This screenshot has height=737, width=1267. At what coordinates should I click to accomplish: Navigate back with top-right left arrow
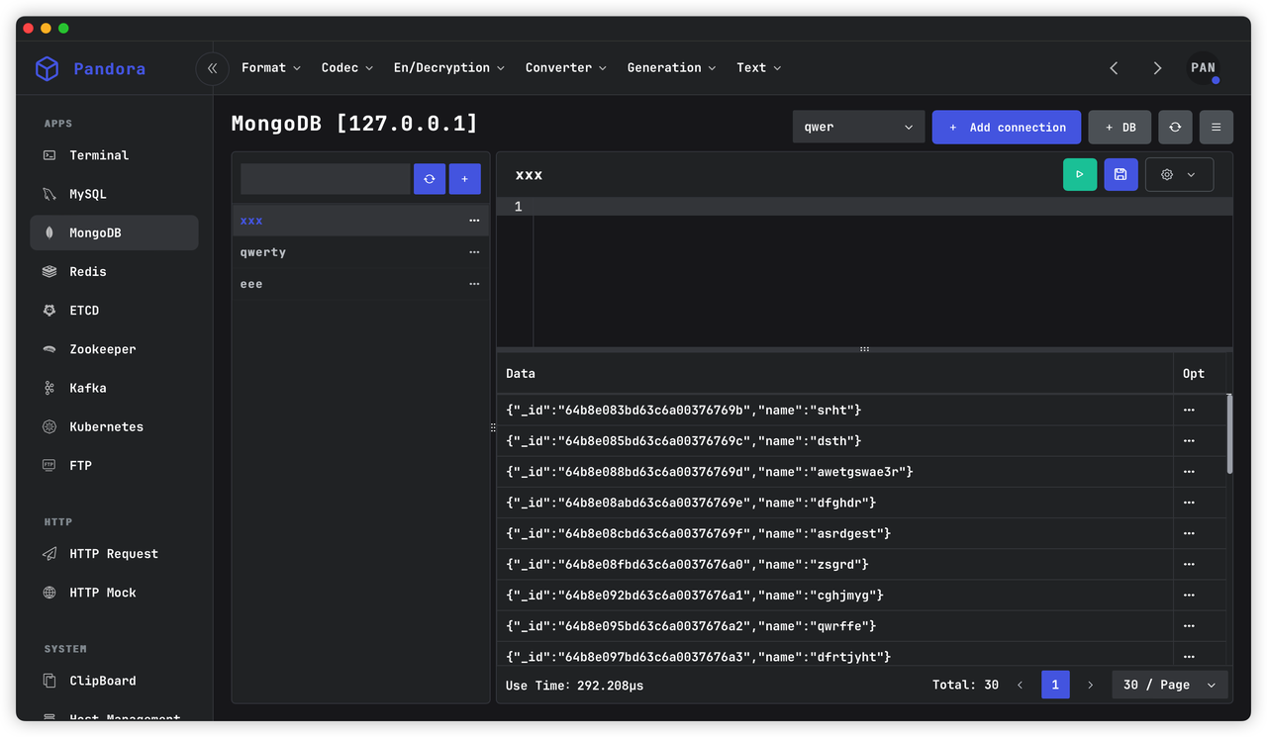(1114, 68)
